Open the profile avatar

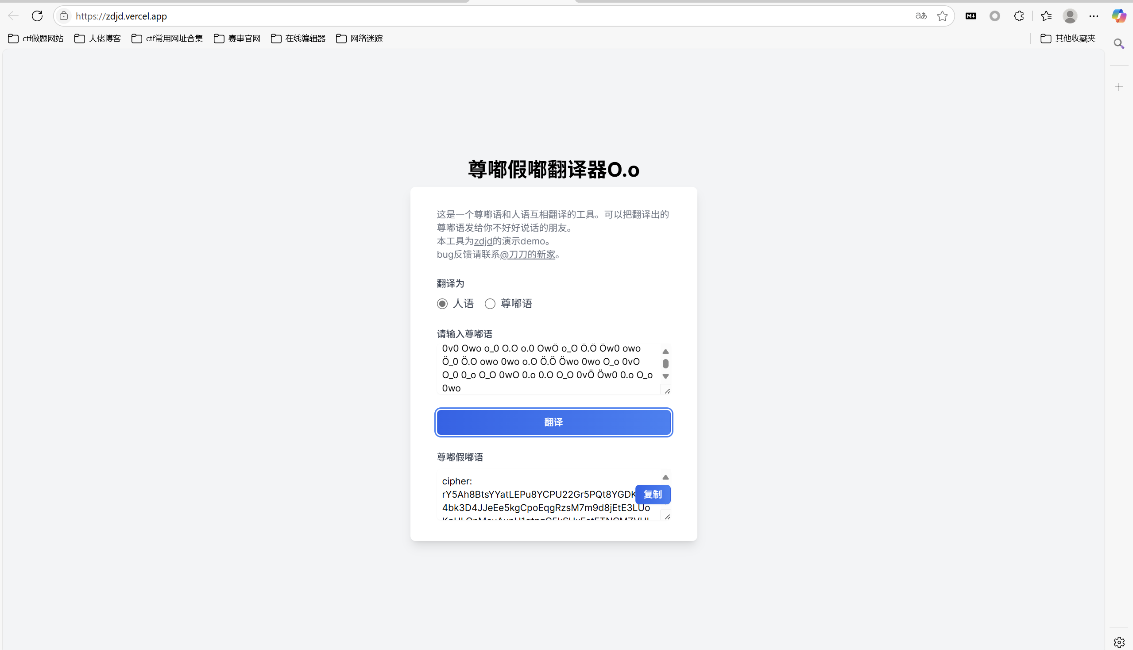pyautogui.click(x=1070, y=16)
